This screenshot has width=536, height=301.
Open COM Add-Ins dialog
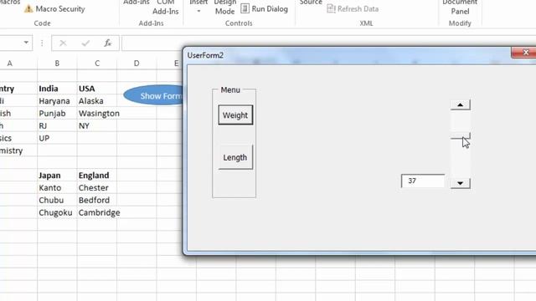point(166,7)
